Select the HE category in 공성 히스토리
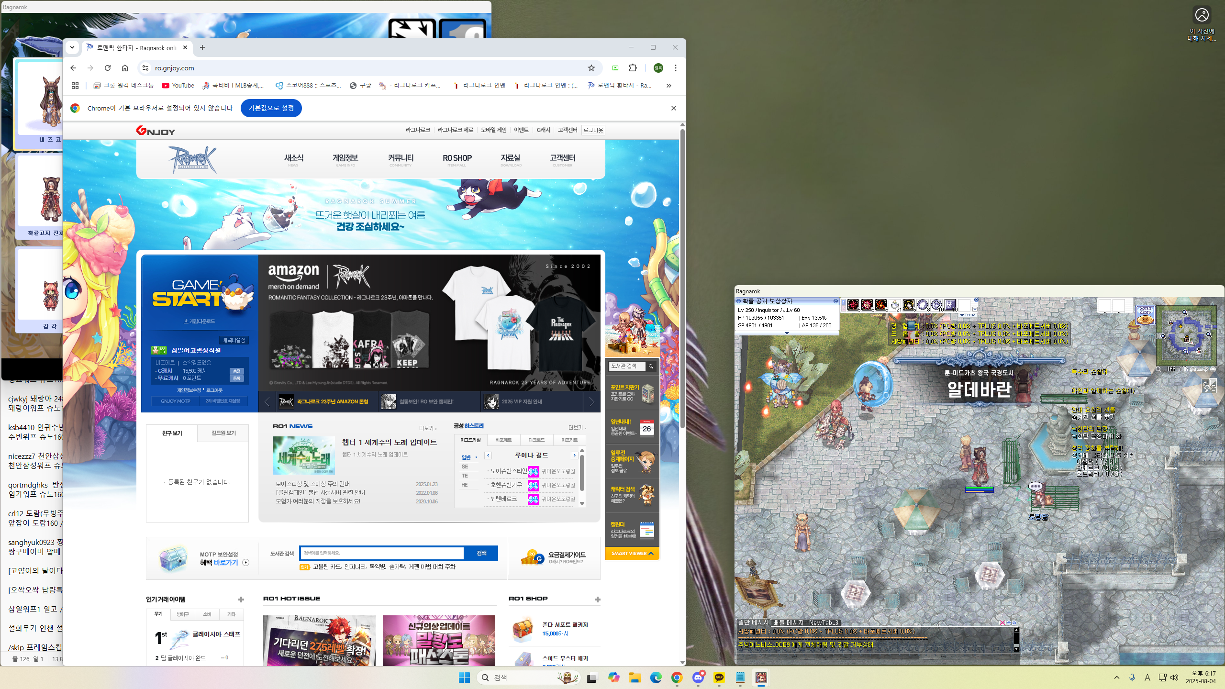Screen dimensions: 1225x689 [x=465, y=485]
